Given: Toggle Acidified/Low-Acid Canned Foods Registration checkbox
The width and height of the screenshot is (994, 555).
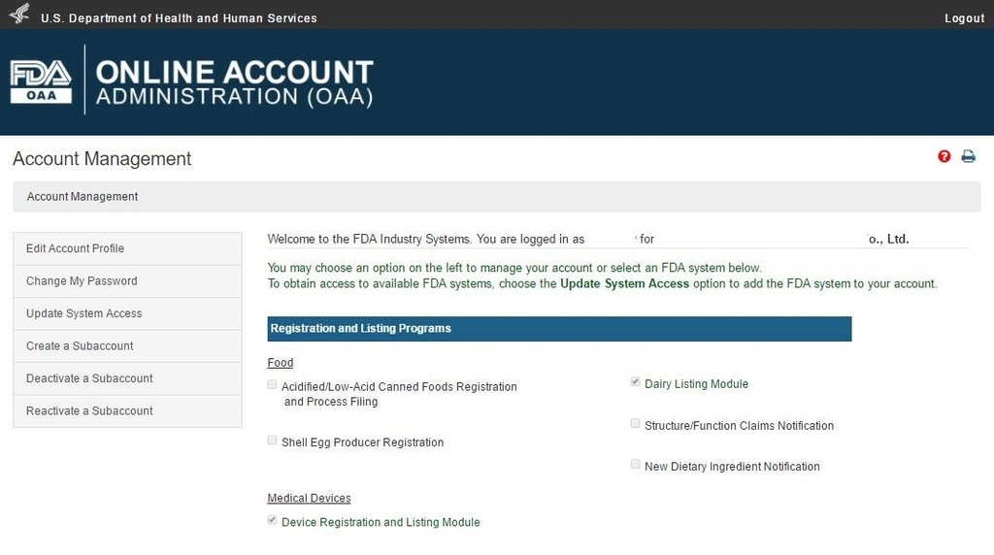Looking at the screenshot, I should click(272, 384).
